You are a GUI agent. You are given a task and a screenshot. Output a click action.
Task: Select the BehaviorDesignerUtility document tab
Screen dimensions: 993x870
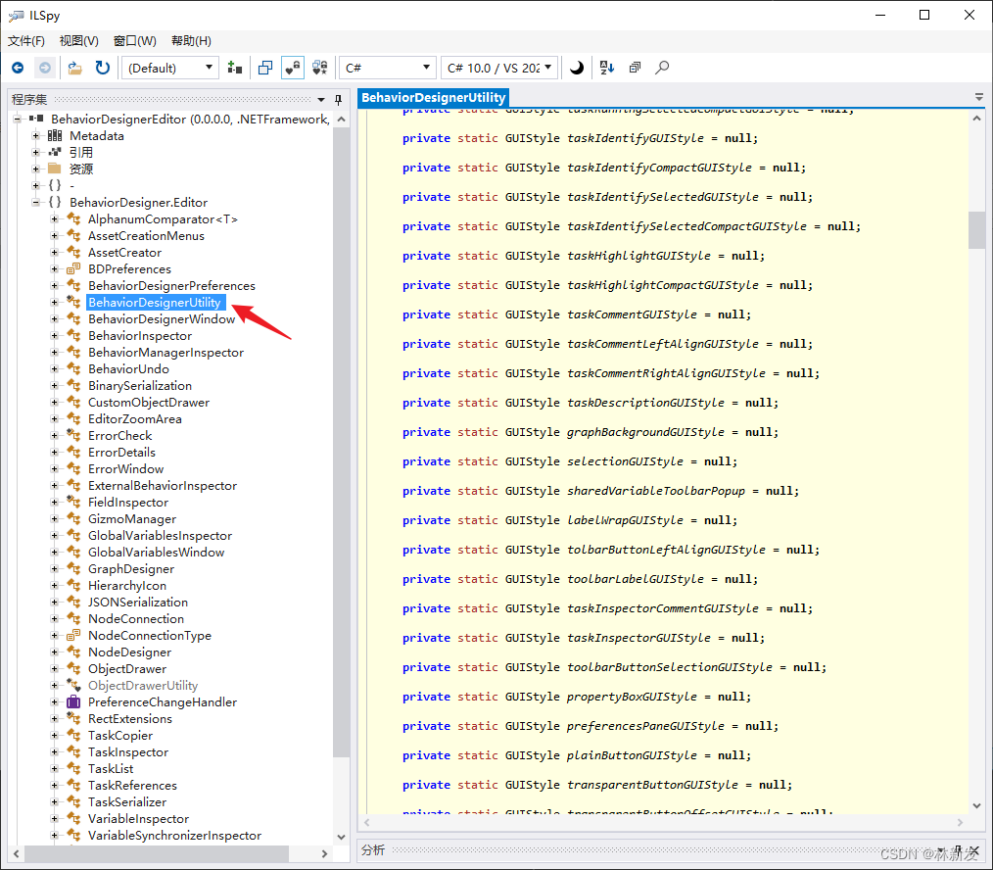(x=433, y=98)
